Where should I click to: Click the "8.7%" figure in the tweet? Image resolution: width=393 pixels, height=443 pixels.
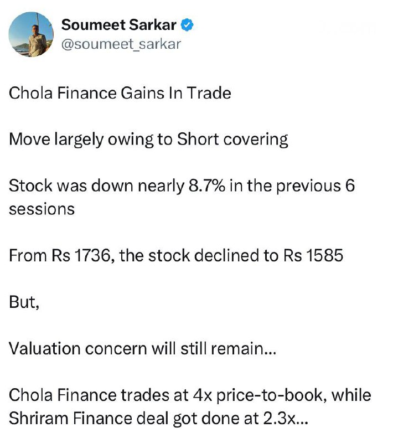tap(203, 185)
